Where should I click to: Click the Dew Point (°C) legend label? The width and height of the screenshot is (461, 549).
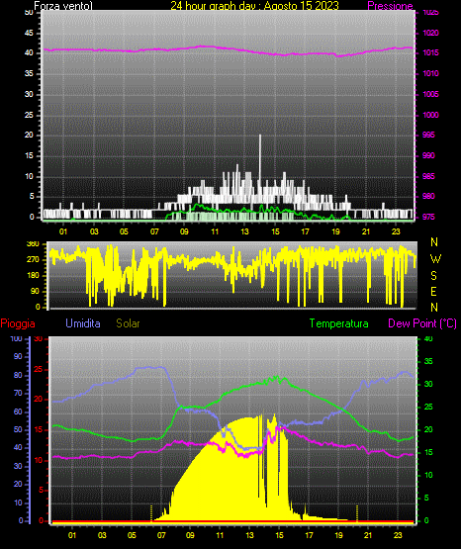tap(422, 323)
